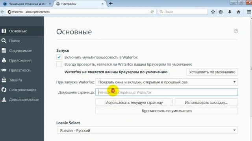The height and width of the screenshot is (141, 252).
Task: Open Защита settings category
Action: pos(22,80)
